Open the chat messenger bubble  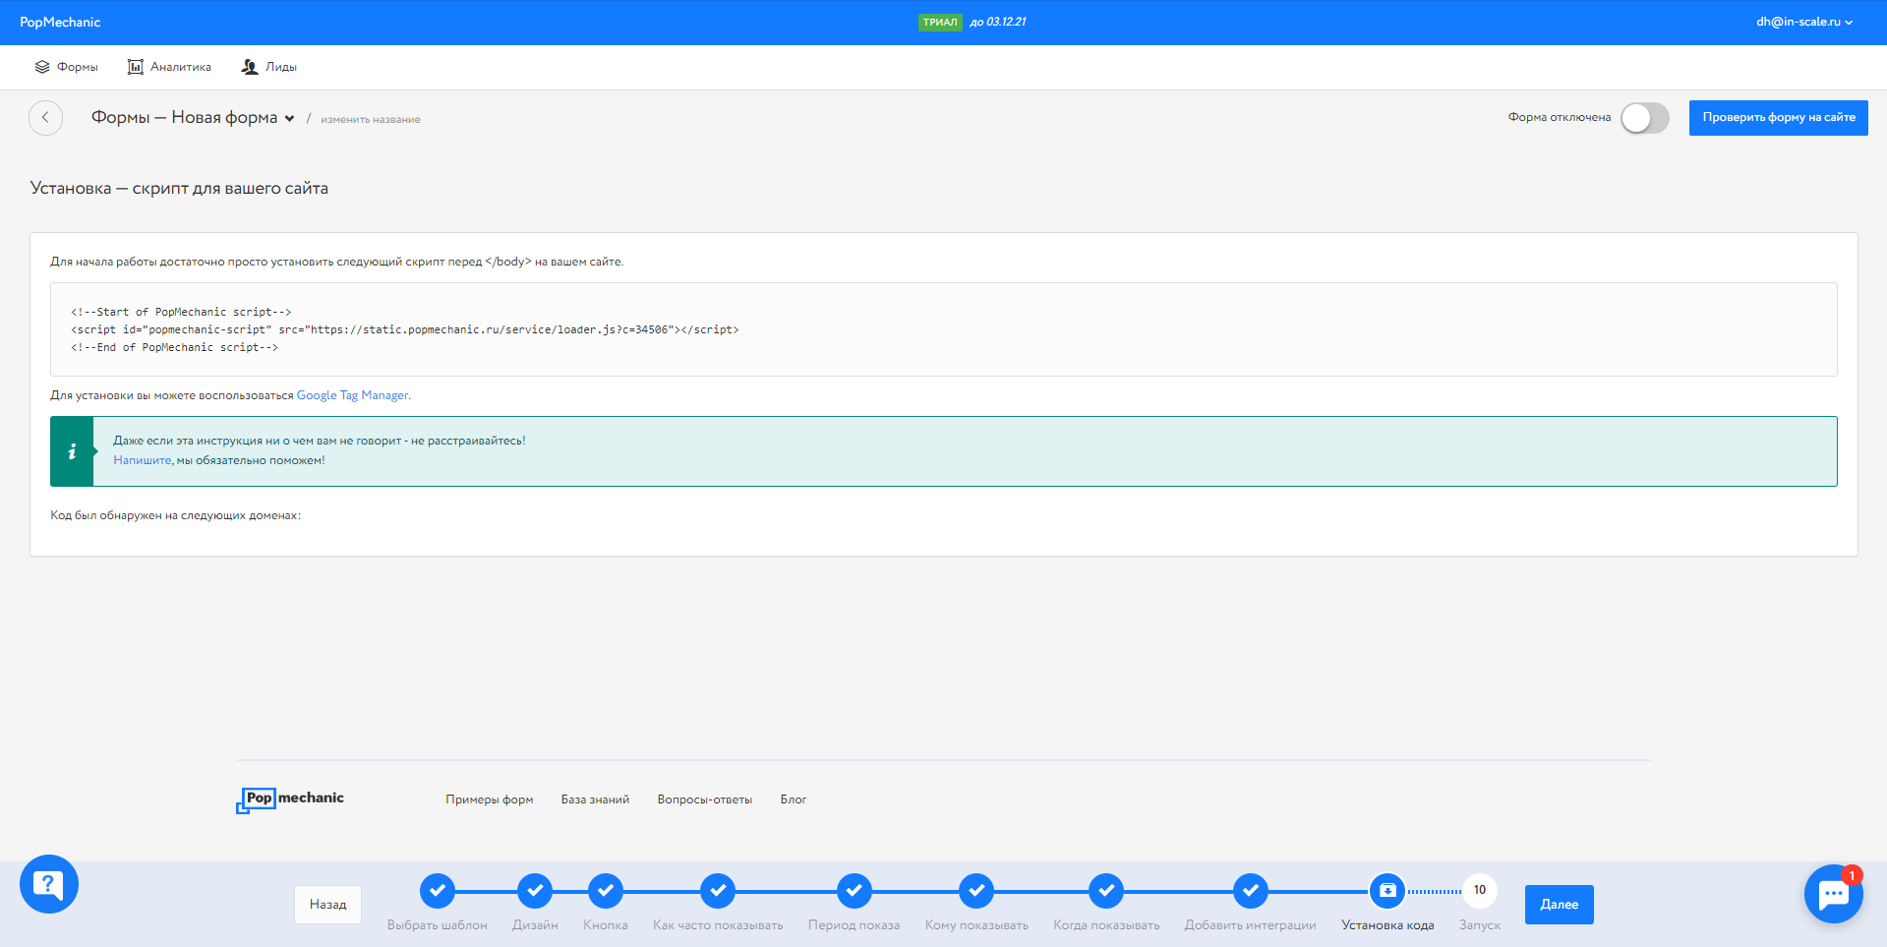click(1834, 894)
